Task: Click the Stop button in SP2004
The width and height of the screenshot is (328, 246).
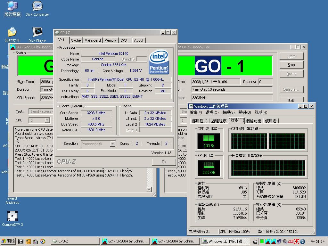Action: click(x=291, y=65)
